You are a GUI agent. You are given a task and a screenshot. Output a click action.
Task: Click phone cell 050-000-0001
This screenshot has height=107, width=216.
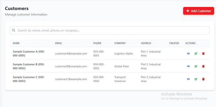99,53
